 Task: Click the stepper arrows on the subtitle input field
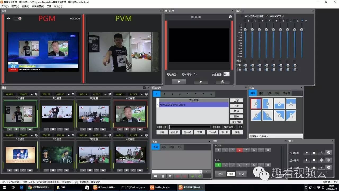point(200,172)
